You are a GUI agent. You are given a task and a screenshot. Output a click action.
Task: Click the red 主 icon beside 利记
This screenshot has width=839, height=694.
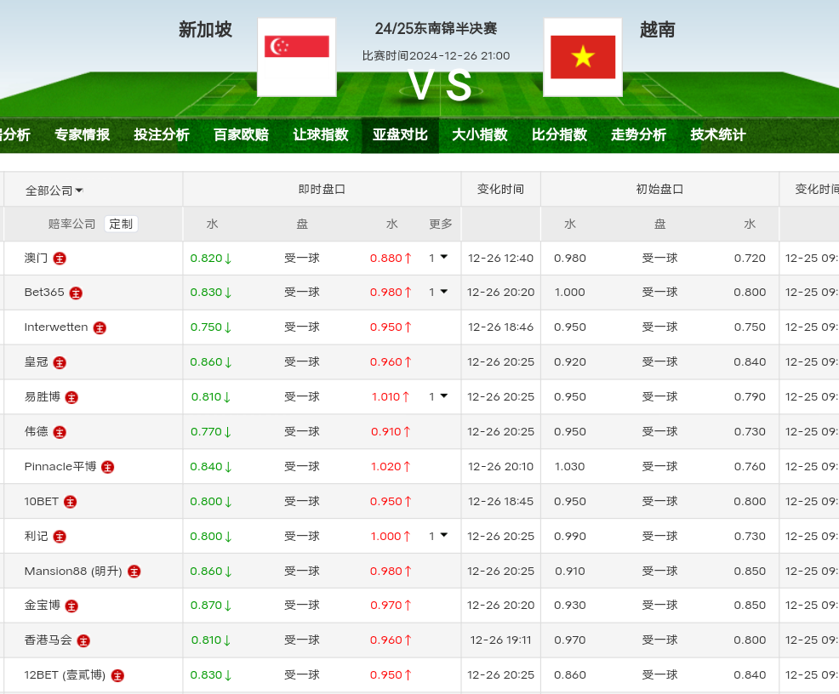(60, 537)
